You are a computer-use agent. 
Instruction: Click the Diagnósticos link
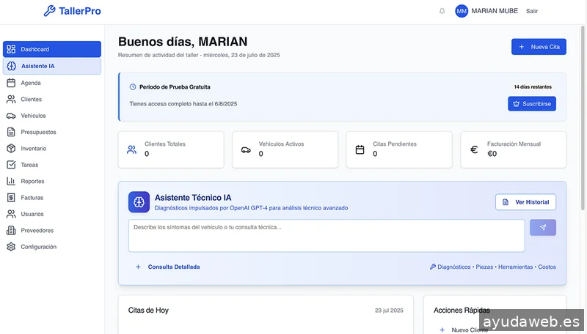(x=453, y=267)
